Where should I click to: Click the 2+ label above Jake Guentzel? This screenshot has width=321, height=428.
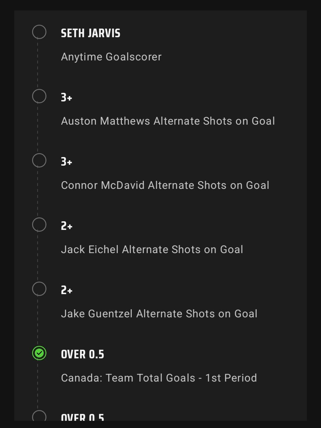[67, 290]
